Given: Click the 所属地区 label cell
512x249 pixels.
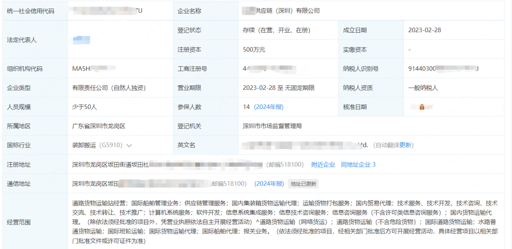Looking at the screenshot, I should pyautogui.click(x=35, y=126).
